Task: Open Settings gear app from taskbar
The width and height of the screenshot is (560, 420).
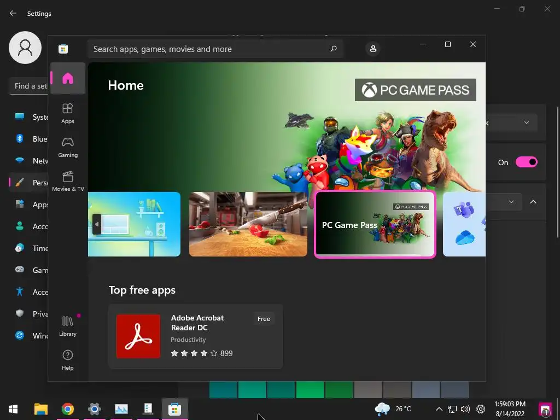Action: [x=94, y=409]
